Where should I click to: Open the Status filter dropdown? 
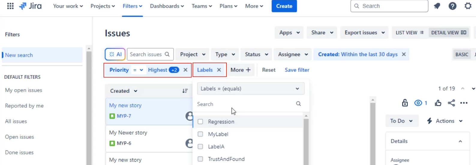click(256, 54)
